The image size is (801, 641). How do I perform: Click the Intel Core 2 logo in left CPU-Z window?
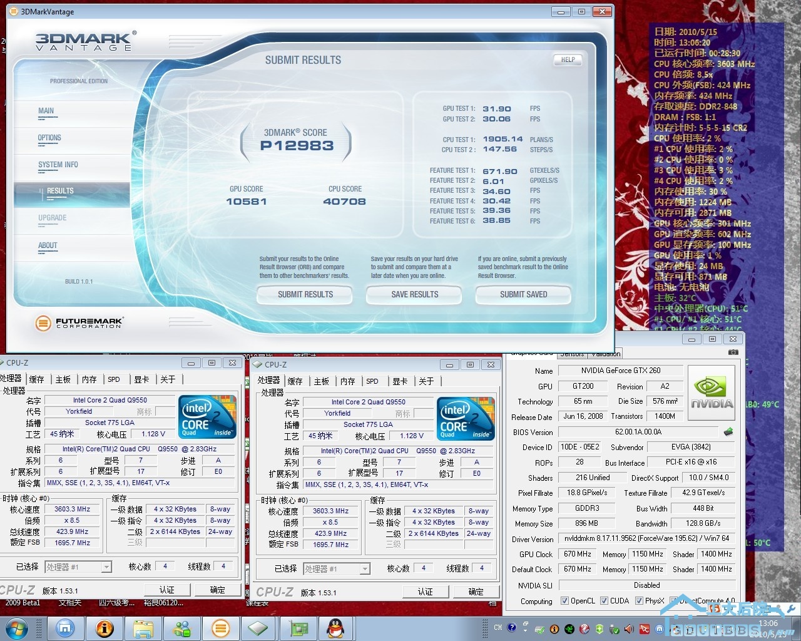(x=207, y=416)
